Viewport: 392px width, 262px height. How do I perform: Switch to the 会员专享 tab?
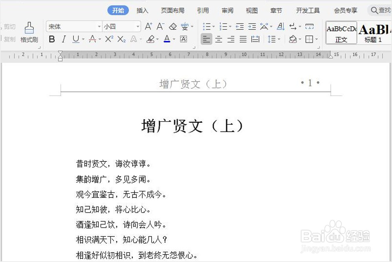pos(346,11)
